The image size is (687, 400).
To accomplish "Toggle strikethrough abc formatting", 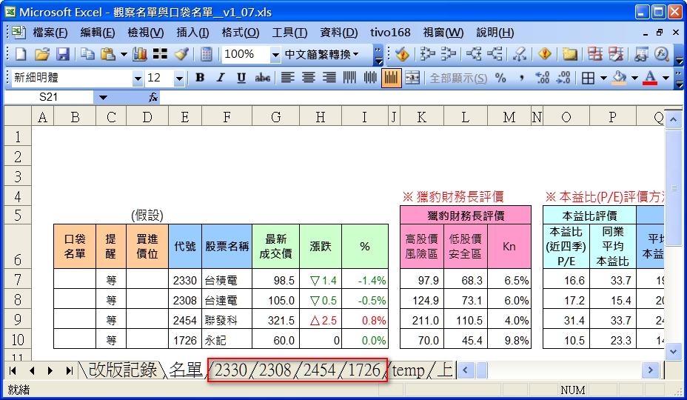I will [x=263, y=78].
